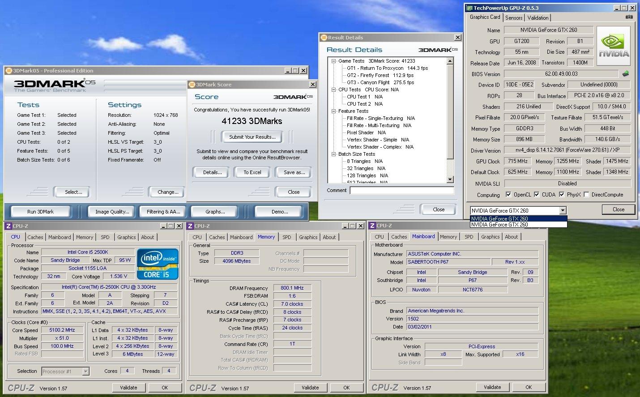Click the Result Details window title icon
640x397 pixels.
[324, 38]
